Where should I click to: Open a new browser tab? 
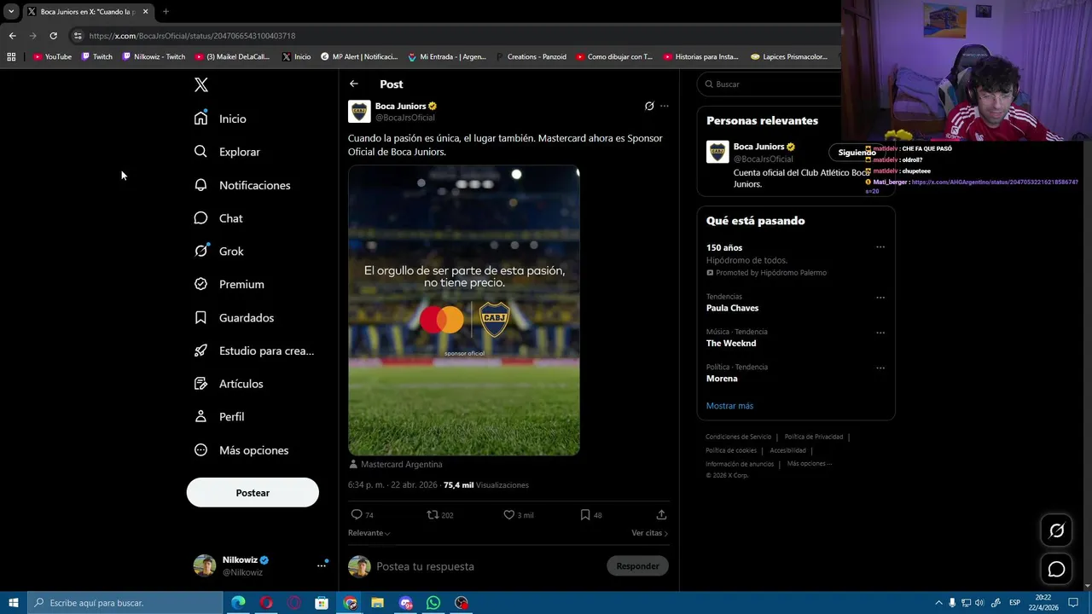click(166, 11)
